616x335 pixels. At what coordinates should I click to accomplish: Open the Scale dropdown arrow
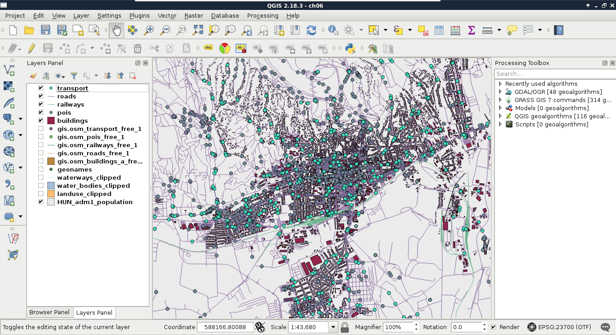333,327
